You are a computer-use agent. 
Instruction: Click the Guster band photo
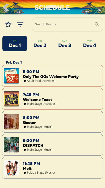tap(12, 122)
